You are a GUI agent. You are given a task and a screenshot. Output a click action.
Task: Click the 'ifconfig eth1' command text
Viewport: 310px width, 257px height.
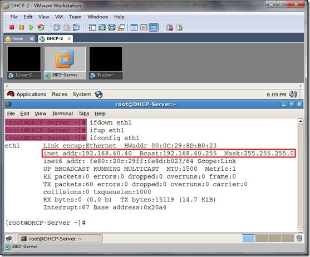pyautogui.click(x=115, y=138)
